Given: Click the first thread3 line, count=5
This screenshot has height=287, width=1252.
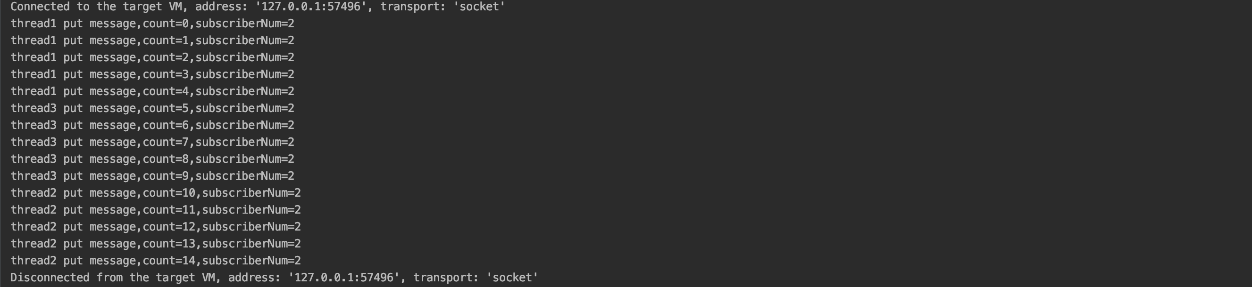Looking at the screenshot, I should [152, 109].
